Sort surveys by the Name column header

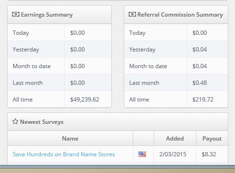tap(70, 139)
